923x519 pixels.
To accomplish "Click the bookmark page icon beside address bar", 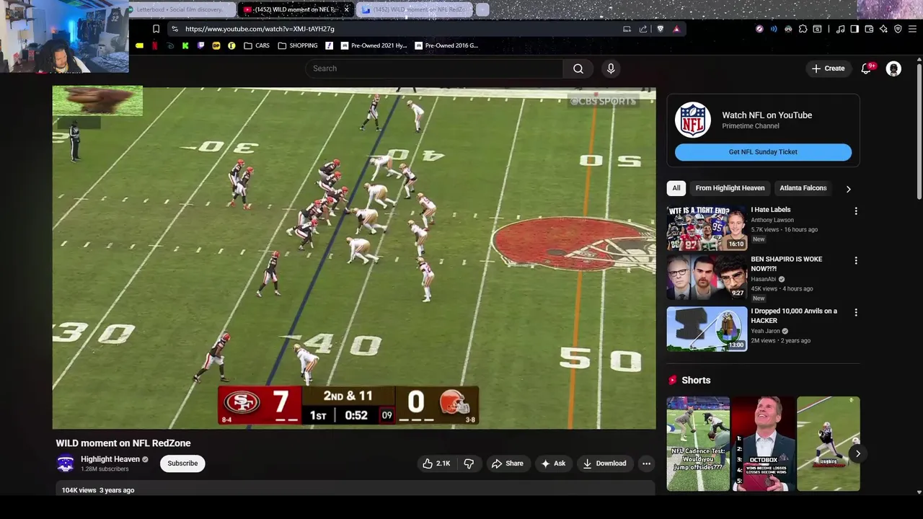I will (x=156, y=29).
